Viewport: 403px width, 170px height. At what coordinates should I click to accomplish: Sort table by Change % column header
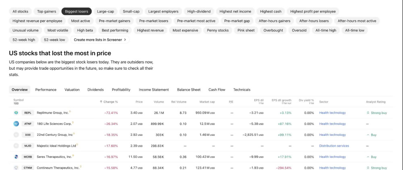(109, 102)
